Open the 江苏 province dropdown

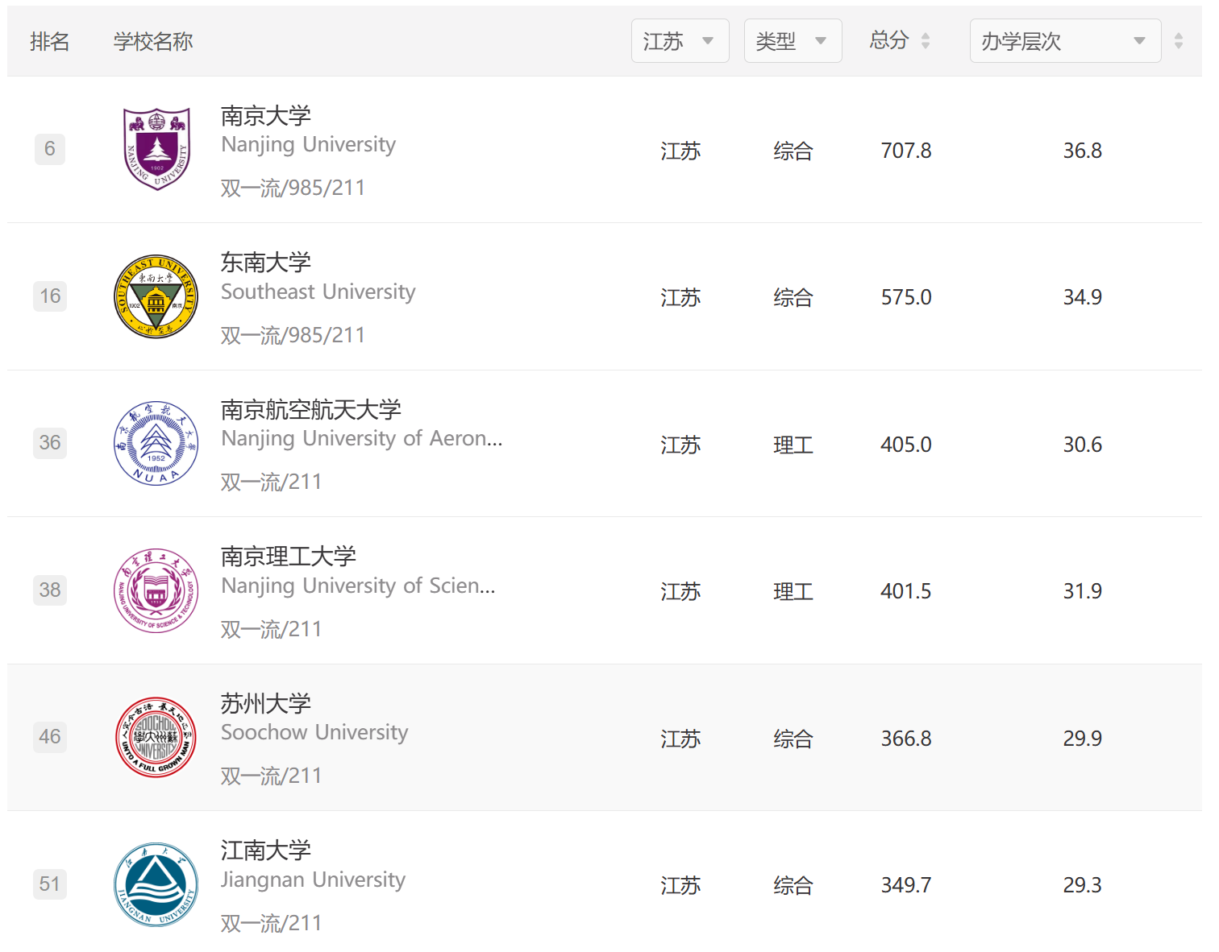[680, 41]
